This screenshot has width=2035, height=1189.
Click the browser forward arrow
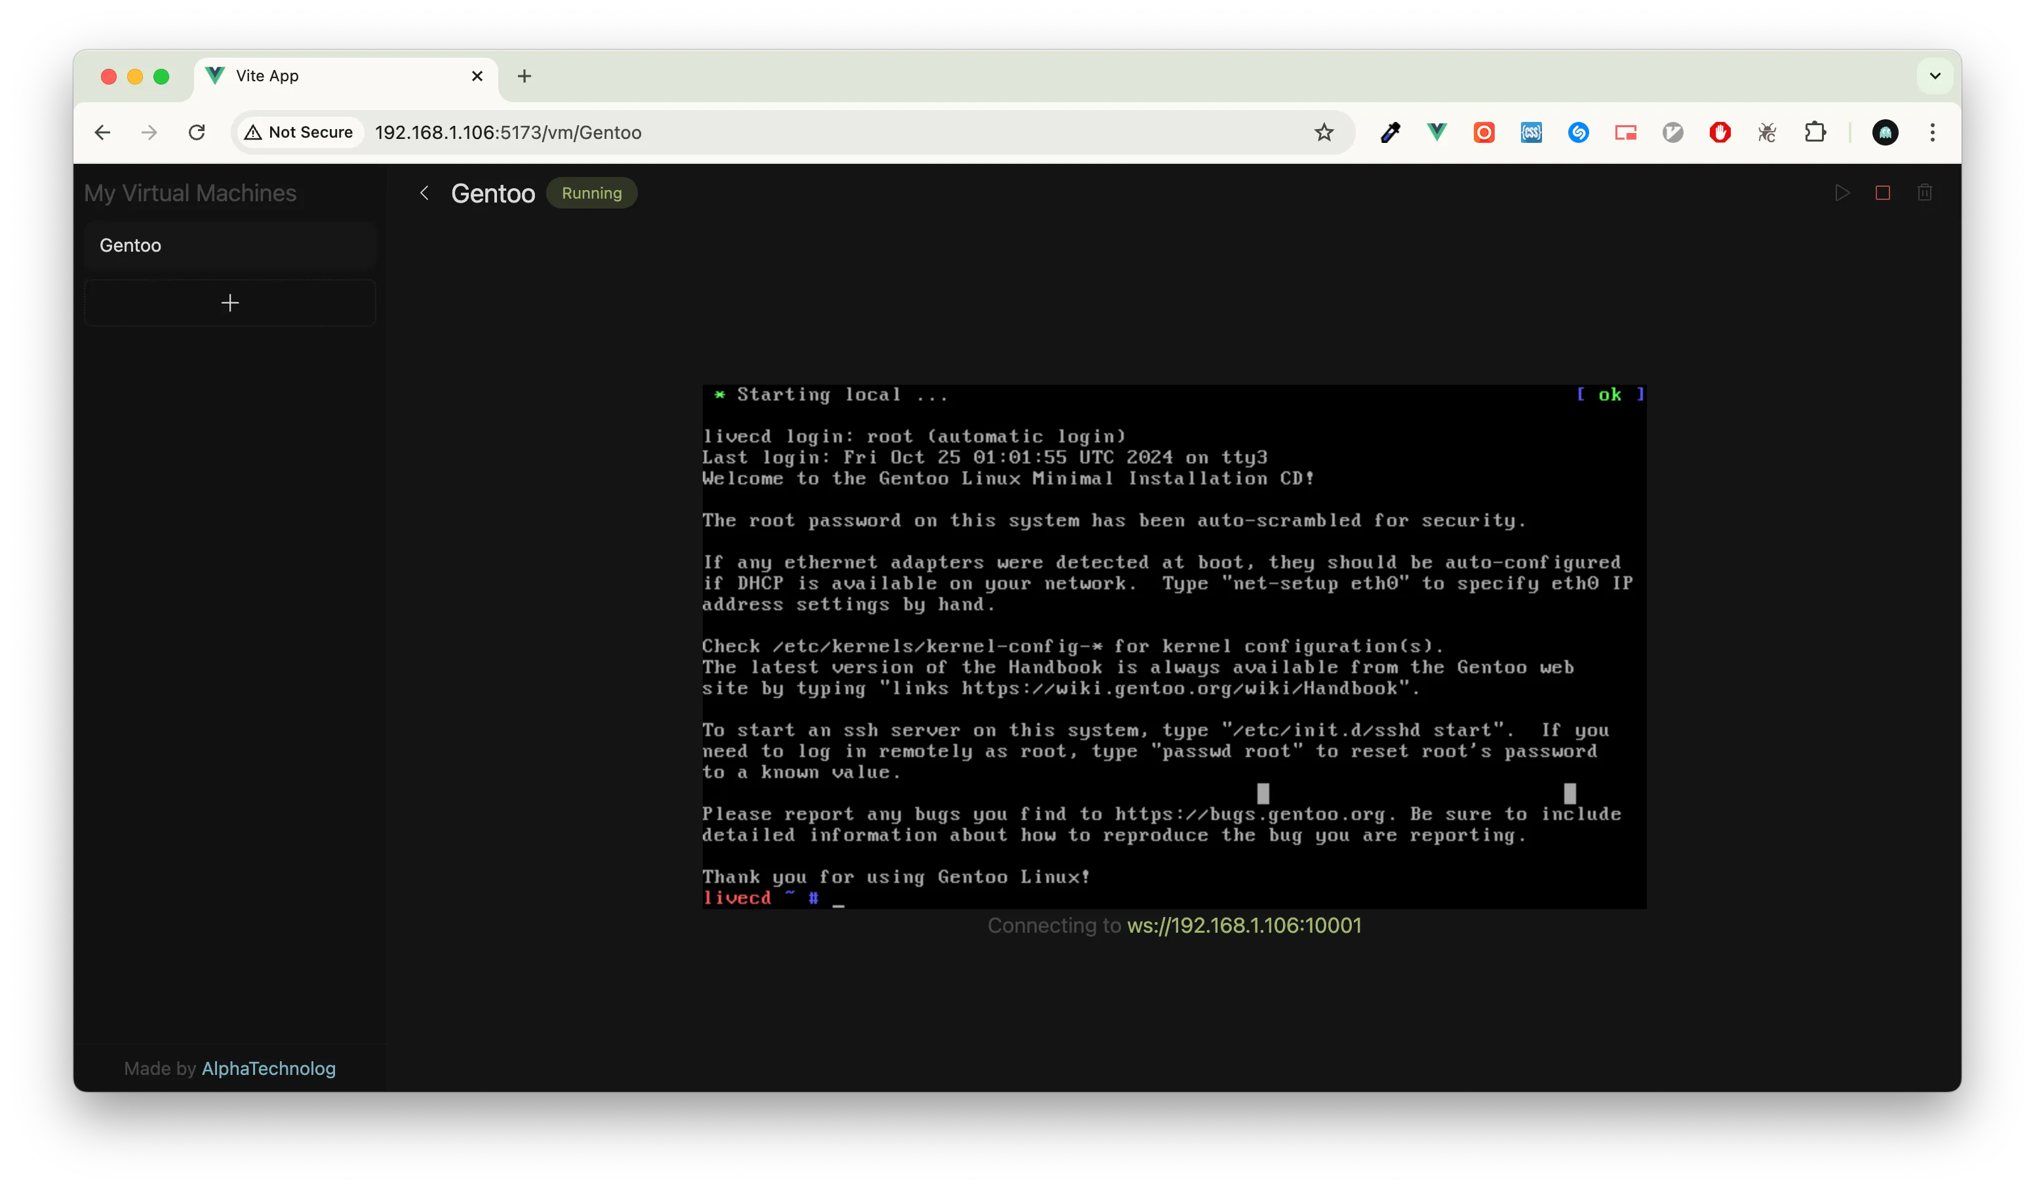[149, 132]
